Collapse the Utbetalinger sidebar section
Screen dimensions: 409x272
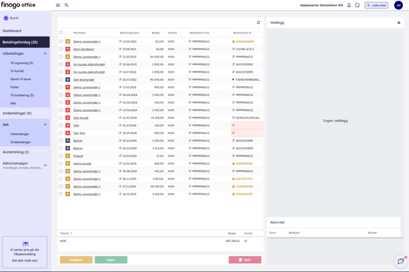(45, 54)
